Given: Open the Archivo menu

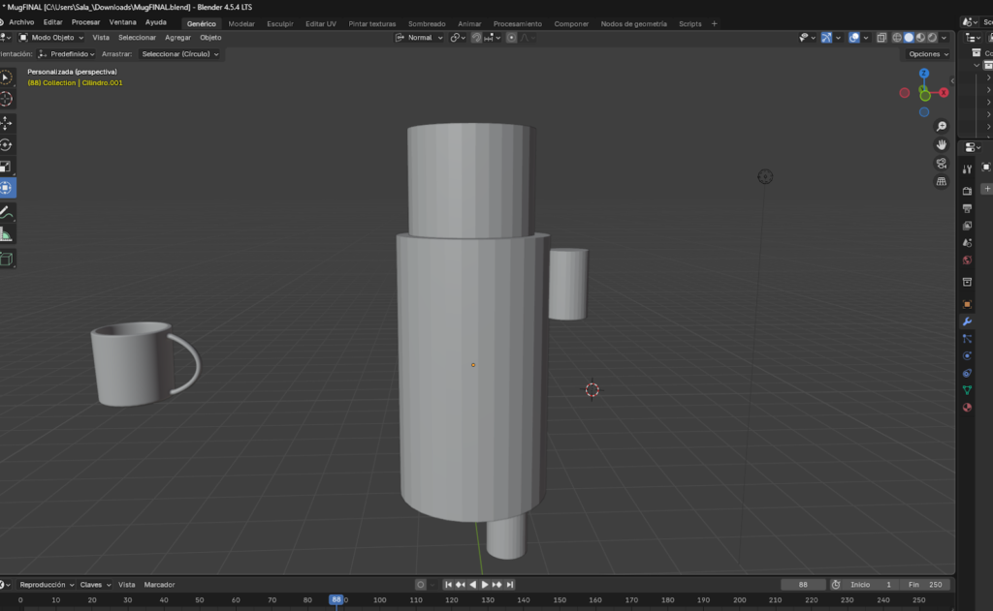Looking at the screenshot, I should [21, 22].
